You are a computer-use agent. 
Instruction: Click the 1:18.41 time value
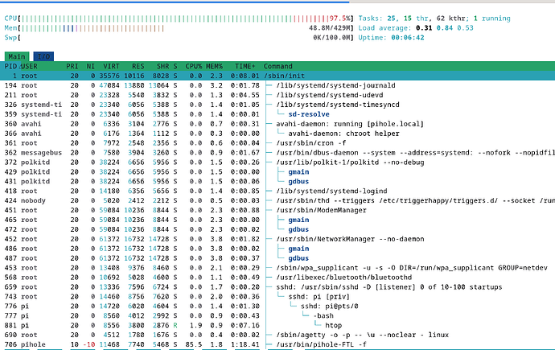point(245,344)
